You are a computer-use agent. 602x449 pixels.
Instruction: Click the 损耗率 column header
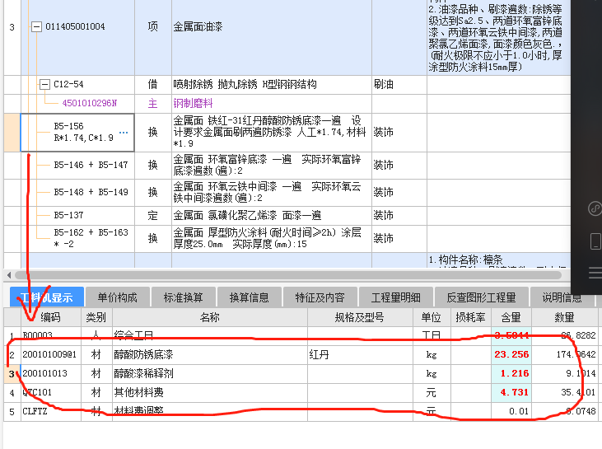tap(471, 317)
